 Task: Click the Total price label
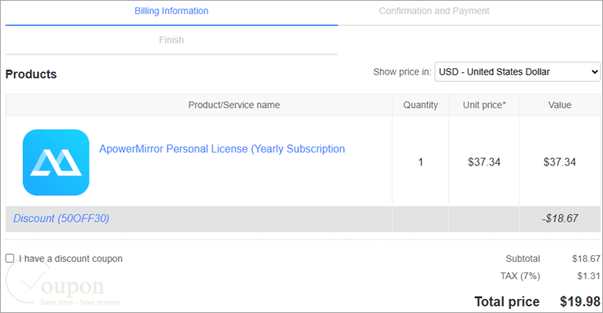click(507, 301)
